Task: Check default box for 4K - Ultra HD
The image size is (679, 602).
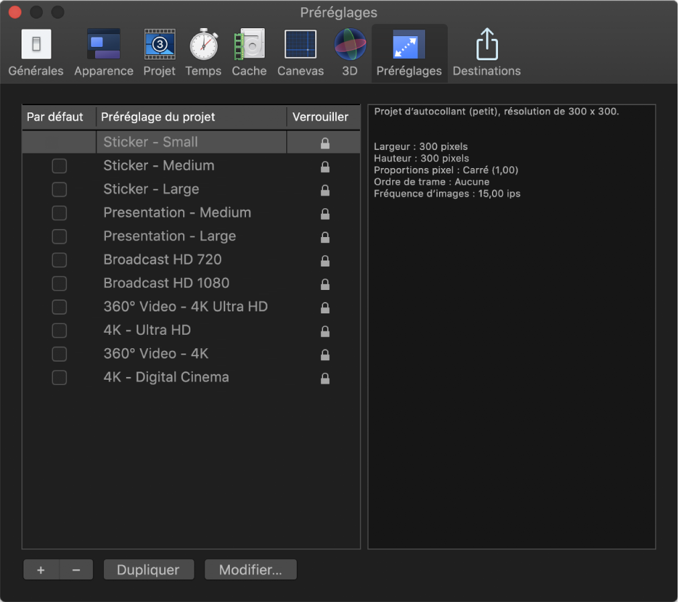Action: click(x=60, y=330)
